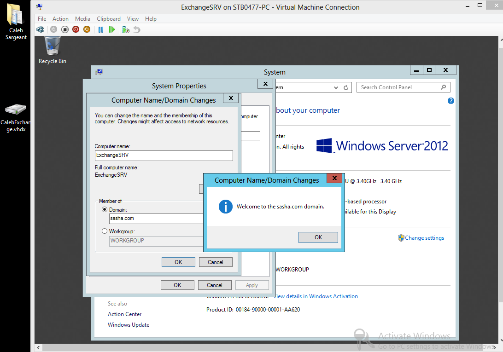Open the Media menu

(82, 18)
